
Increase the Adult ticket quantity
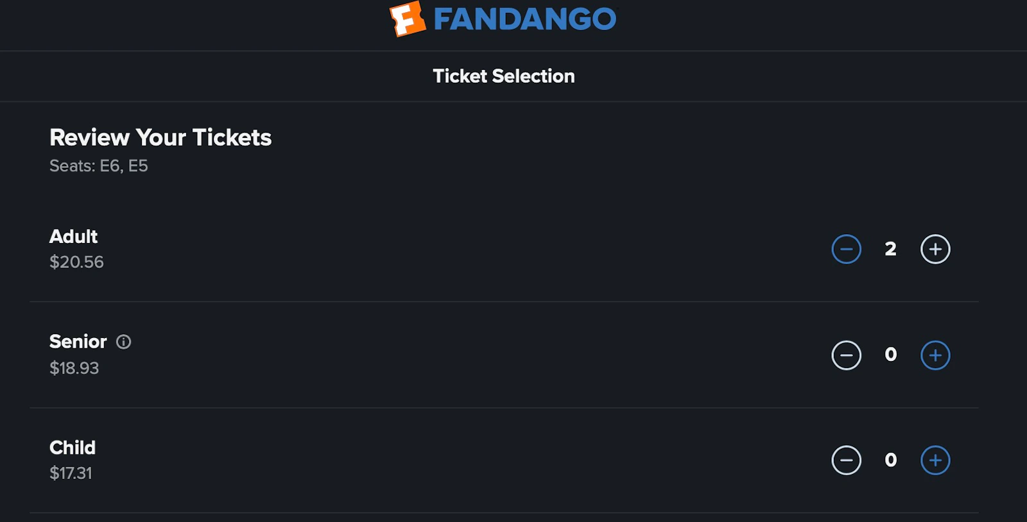(935, 249)
